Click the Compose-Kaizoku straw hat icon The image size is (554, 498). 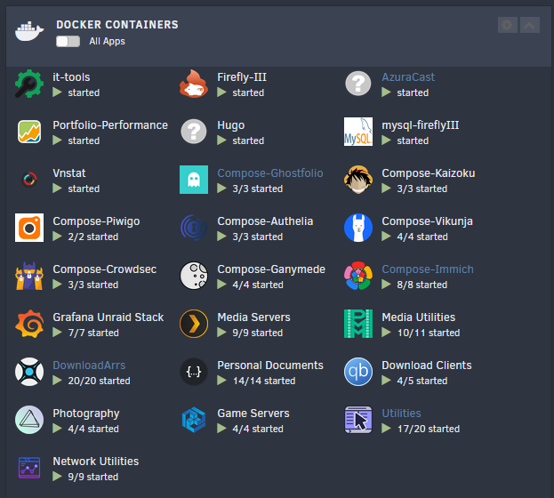coord(358,180)
